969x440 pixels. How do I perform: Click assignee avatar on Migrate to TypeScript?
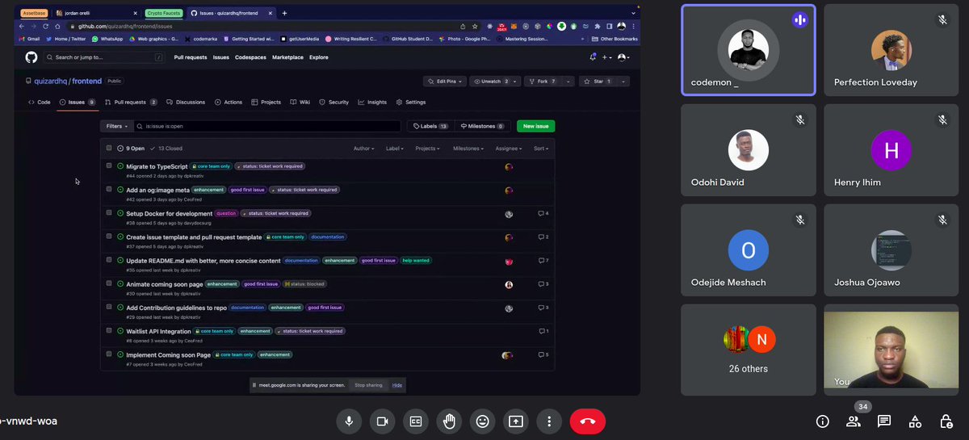[x=509, y=167]
